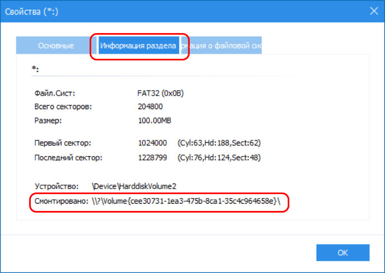Viewport: 385px width, 273px height.
Task: Click the Смонтировано: label
Action: (62, 201)
